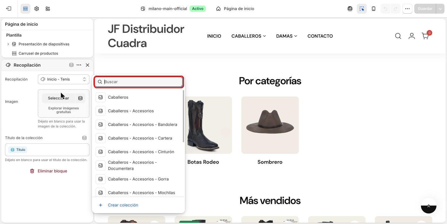
Task: Open the Guardar dropdown arrow
Action: [x=440, y=9]
